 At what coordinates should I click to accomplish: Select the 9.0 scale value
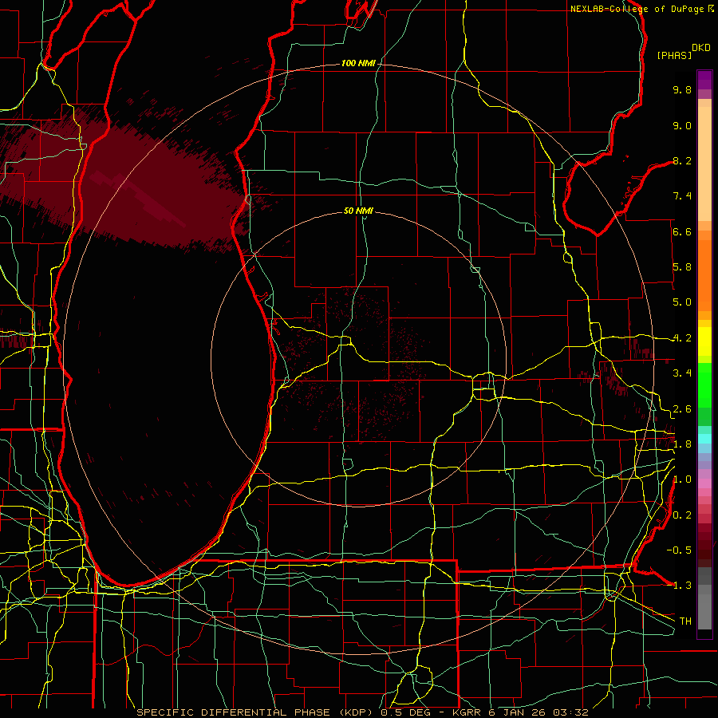682,125
